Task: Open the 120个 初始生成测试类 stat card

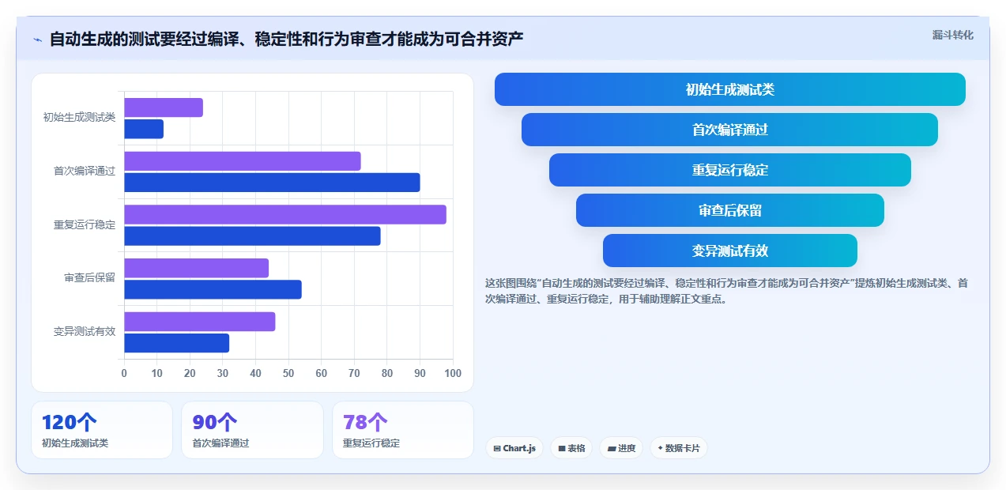Action: (x=102, y=430)
